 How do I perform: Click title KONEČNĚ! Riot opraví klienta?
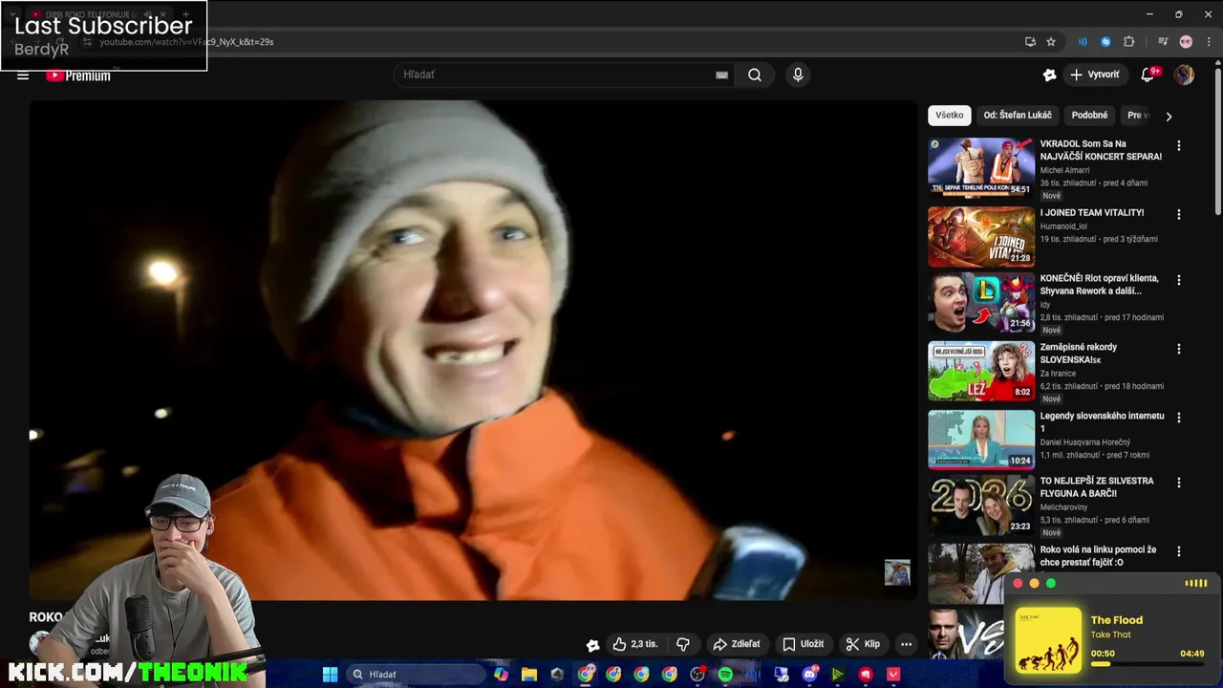coord(1099,285)
